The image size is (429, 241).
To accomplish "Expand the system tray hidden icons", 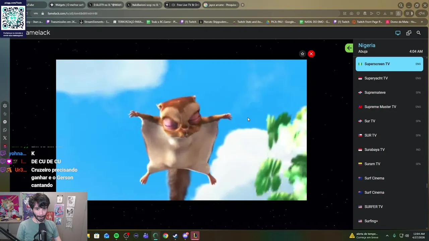I will click(x=387, y=236).
